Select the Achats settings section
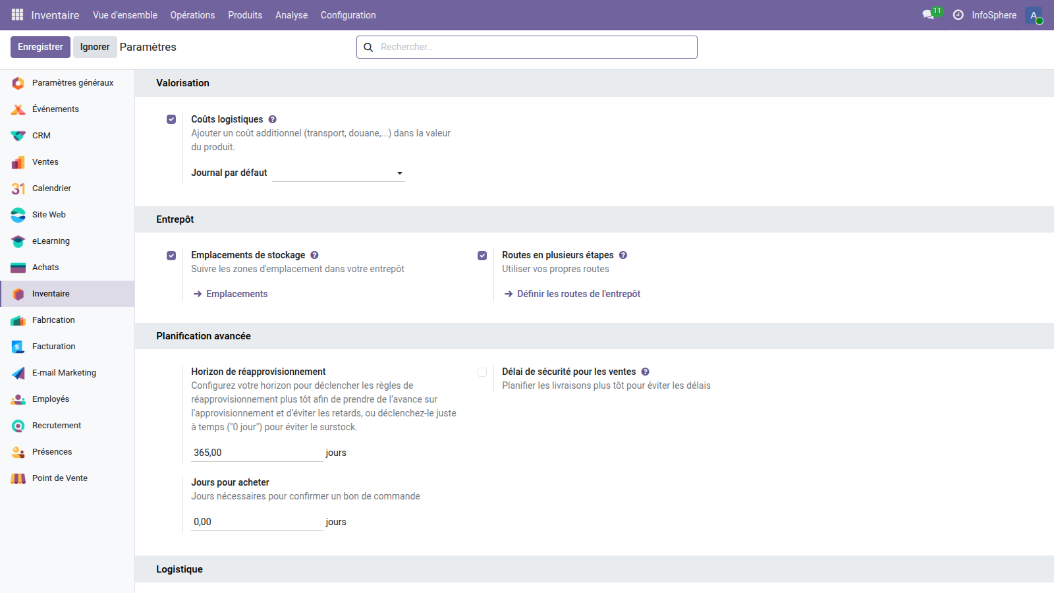 [x=45, y=267]
